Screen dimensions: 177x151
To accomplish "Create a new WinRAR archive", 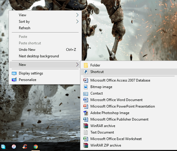I will point(129,126).
